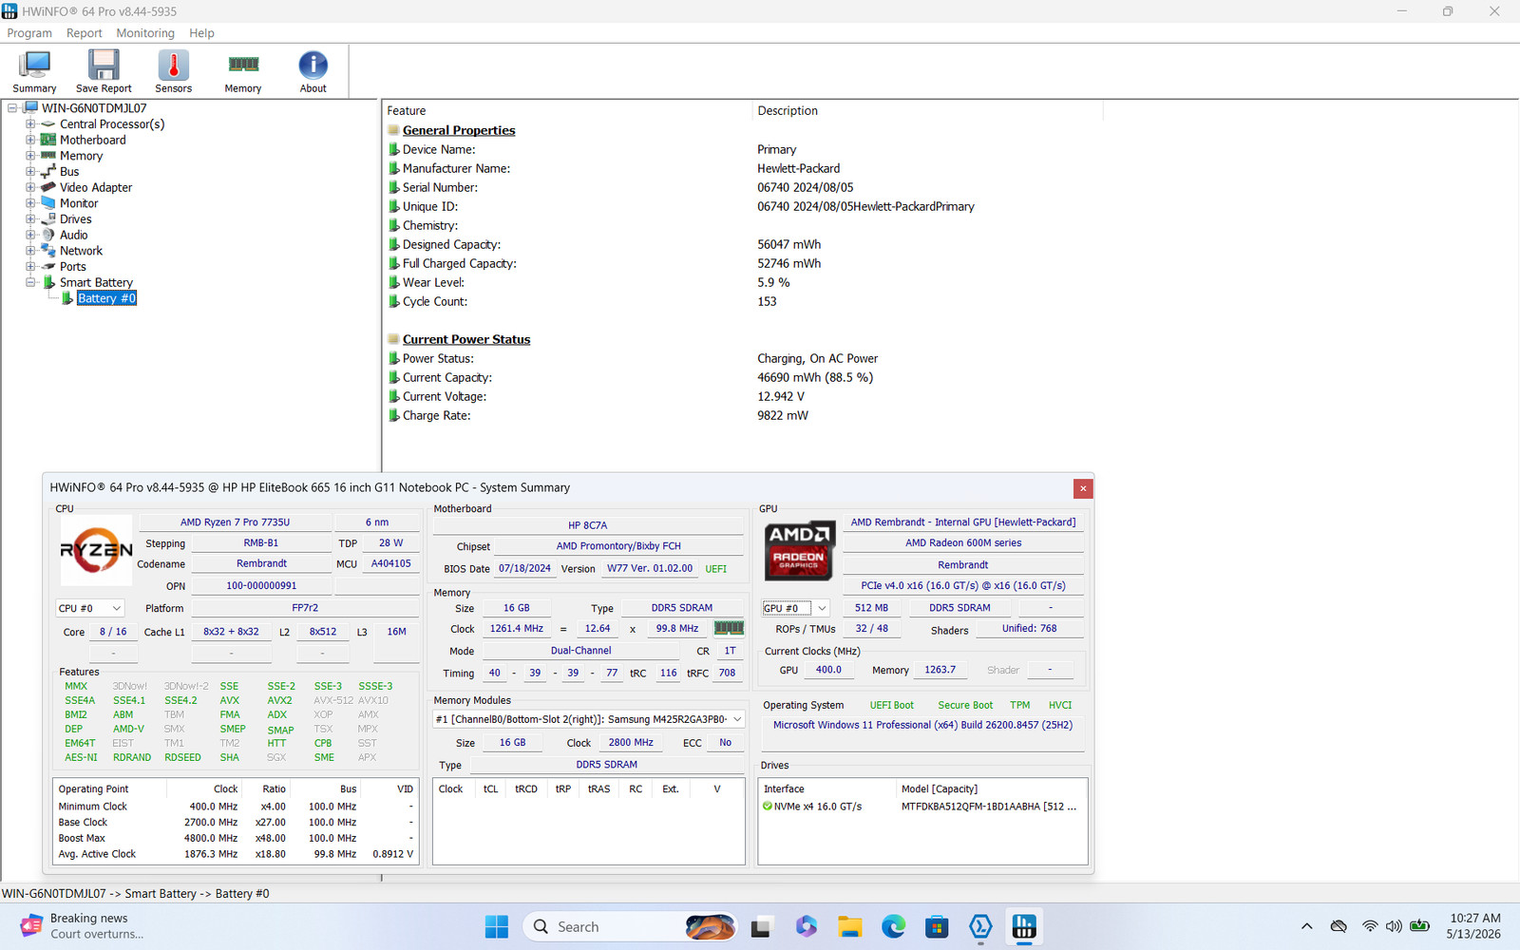The image size is (1520, 950).
Task: Click the Feature column header
Action: (567, 111)
